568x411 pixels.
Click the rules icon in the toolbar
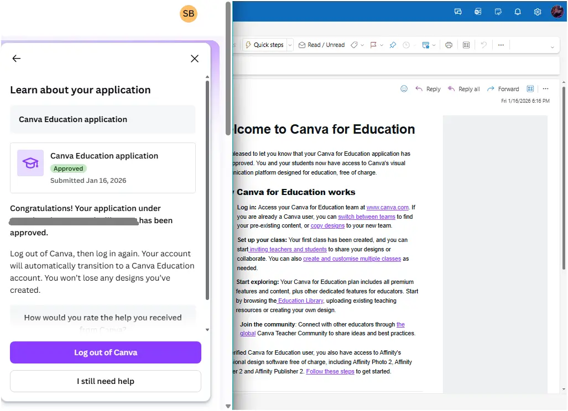pos(426,45)
